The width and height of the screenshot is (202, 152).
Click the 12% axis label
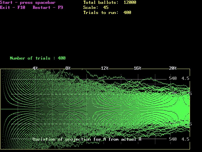click(x=105, y=68)
